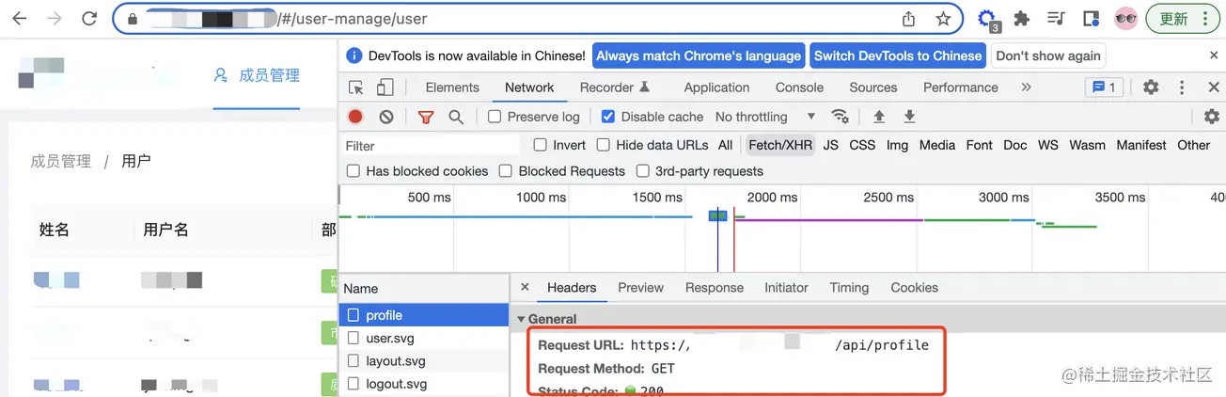
Task: Activate the inspect element picker
Action: (x=356, y=87)
